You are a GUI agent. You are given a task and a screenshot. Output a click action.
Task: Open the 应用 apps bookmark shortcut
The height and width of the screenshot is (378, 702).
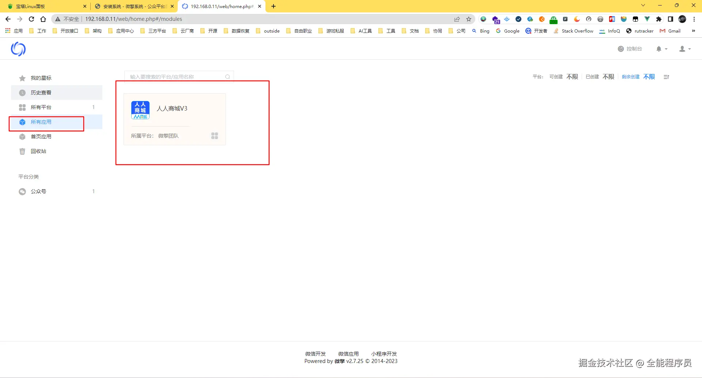(x=14, y=31)
